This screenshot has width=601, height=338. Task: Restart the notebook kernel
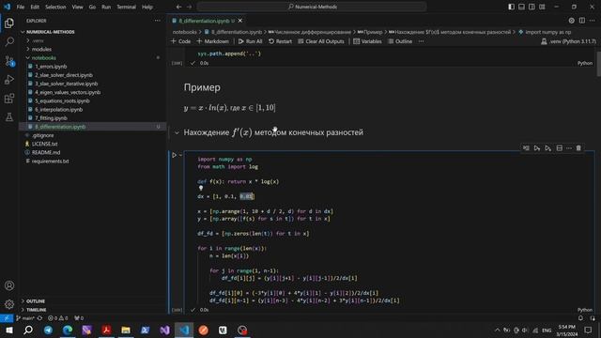[x=280, y=41]
